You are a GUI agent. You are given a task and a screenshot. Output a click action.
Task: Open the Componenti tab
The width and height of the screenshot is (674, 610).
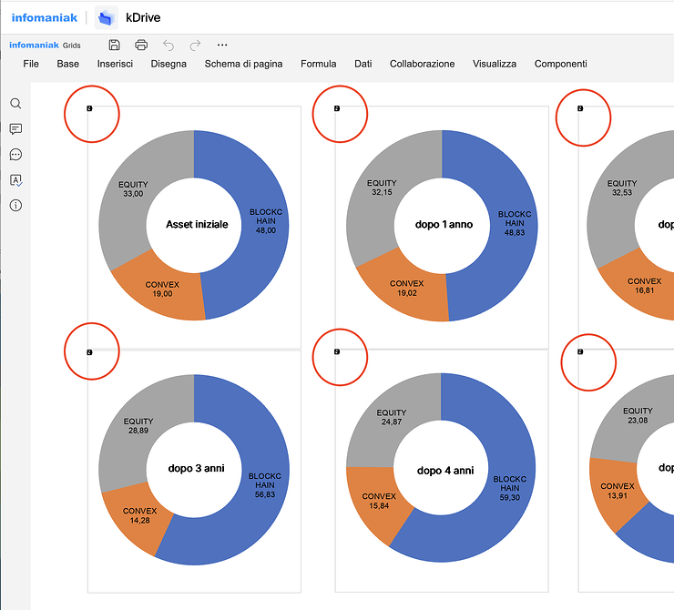click(560, 64)
